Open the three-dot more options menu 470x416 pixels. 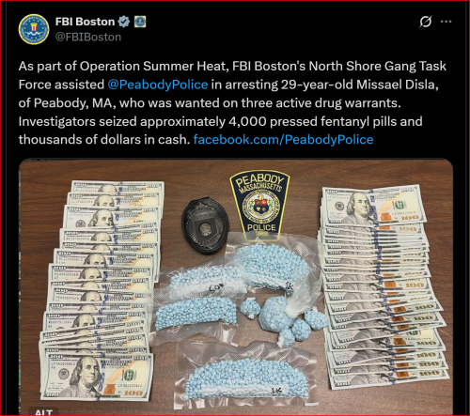click(x=446, y=22)
